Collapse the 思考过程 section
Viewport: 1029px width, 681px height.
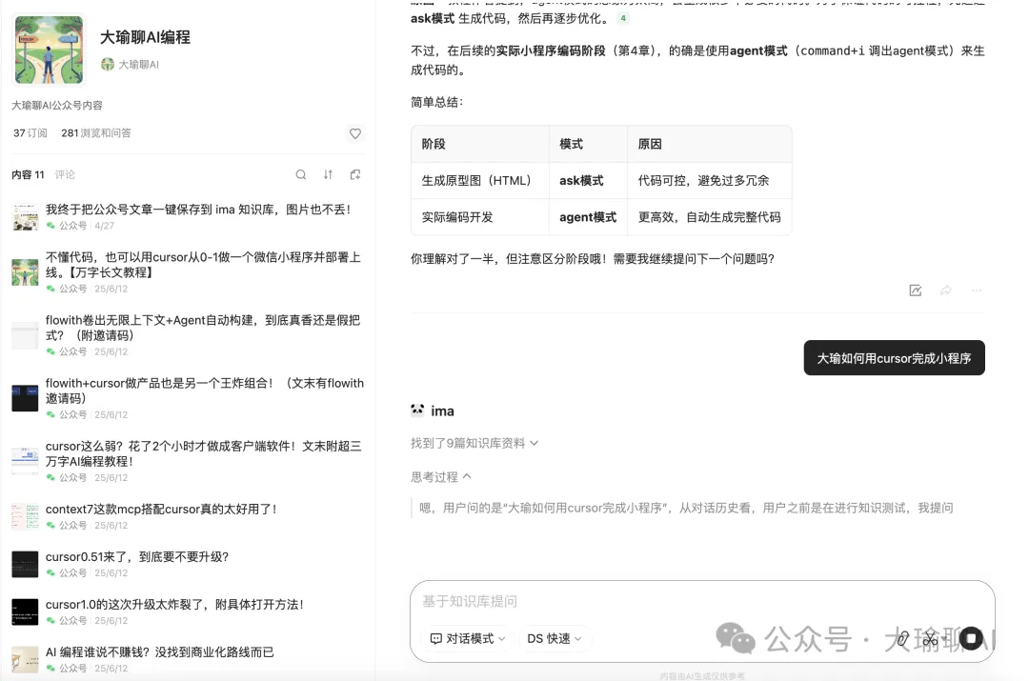[441, 477]
